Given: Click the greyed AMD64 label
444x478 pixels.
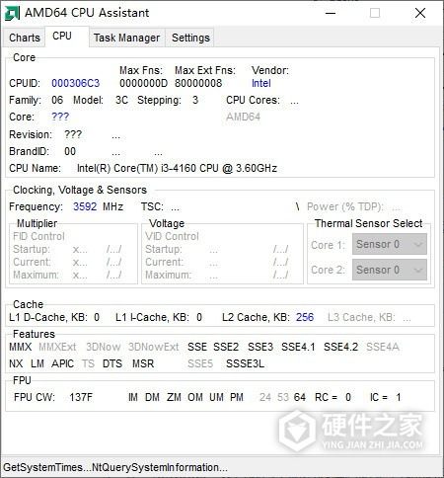Looking at the screenshot, I should (x=243, y=117).
